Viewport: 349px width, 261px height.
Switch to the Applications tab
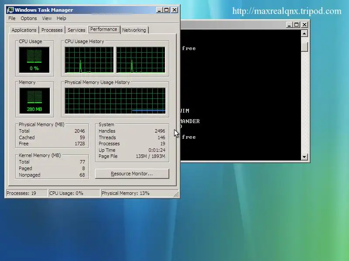coord(24,30)
